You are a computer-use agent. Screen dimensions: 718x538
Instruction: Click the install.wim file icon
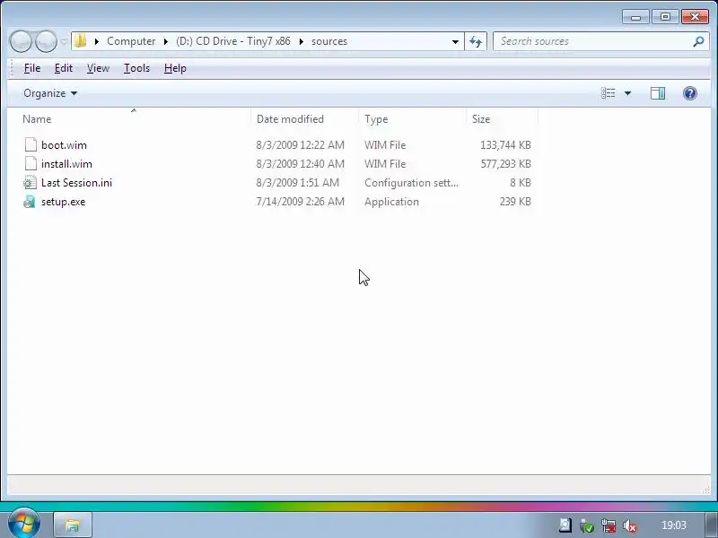31,163
